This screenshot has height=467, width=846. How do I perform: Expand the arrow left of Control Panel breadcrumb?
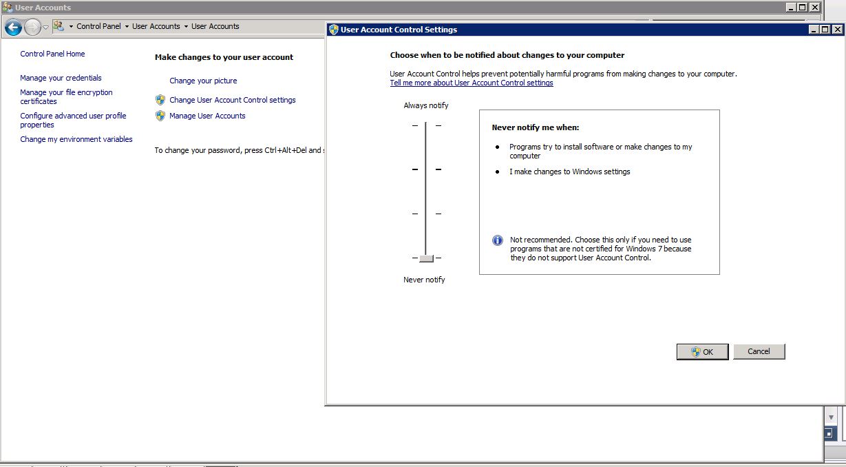coord(71,27)
